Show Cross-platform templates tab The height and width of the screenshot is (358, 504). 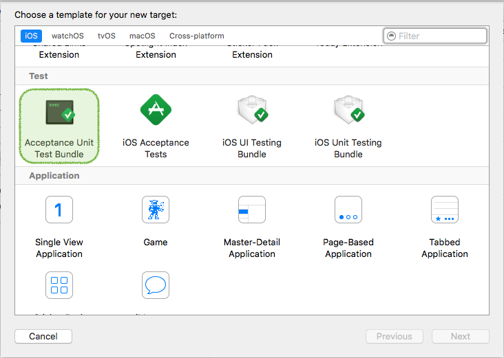tap(197, 36)
